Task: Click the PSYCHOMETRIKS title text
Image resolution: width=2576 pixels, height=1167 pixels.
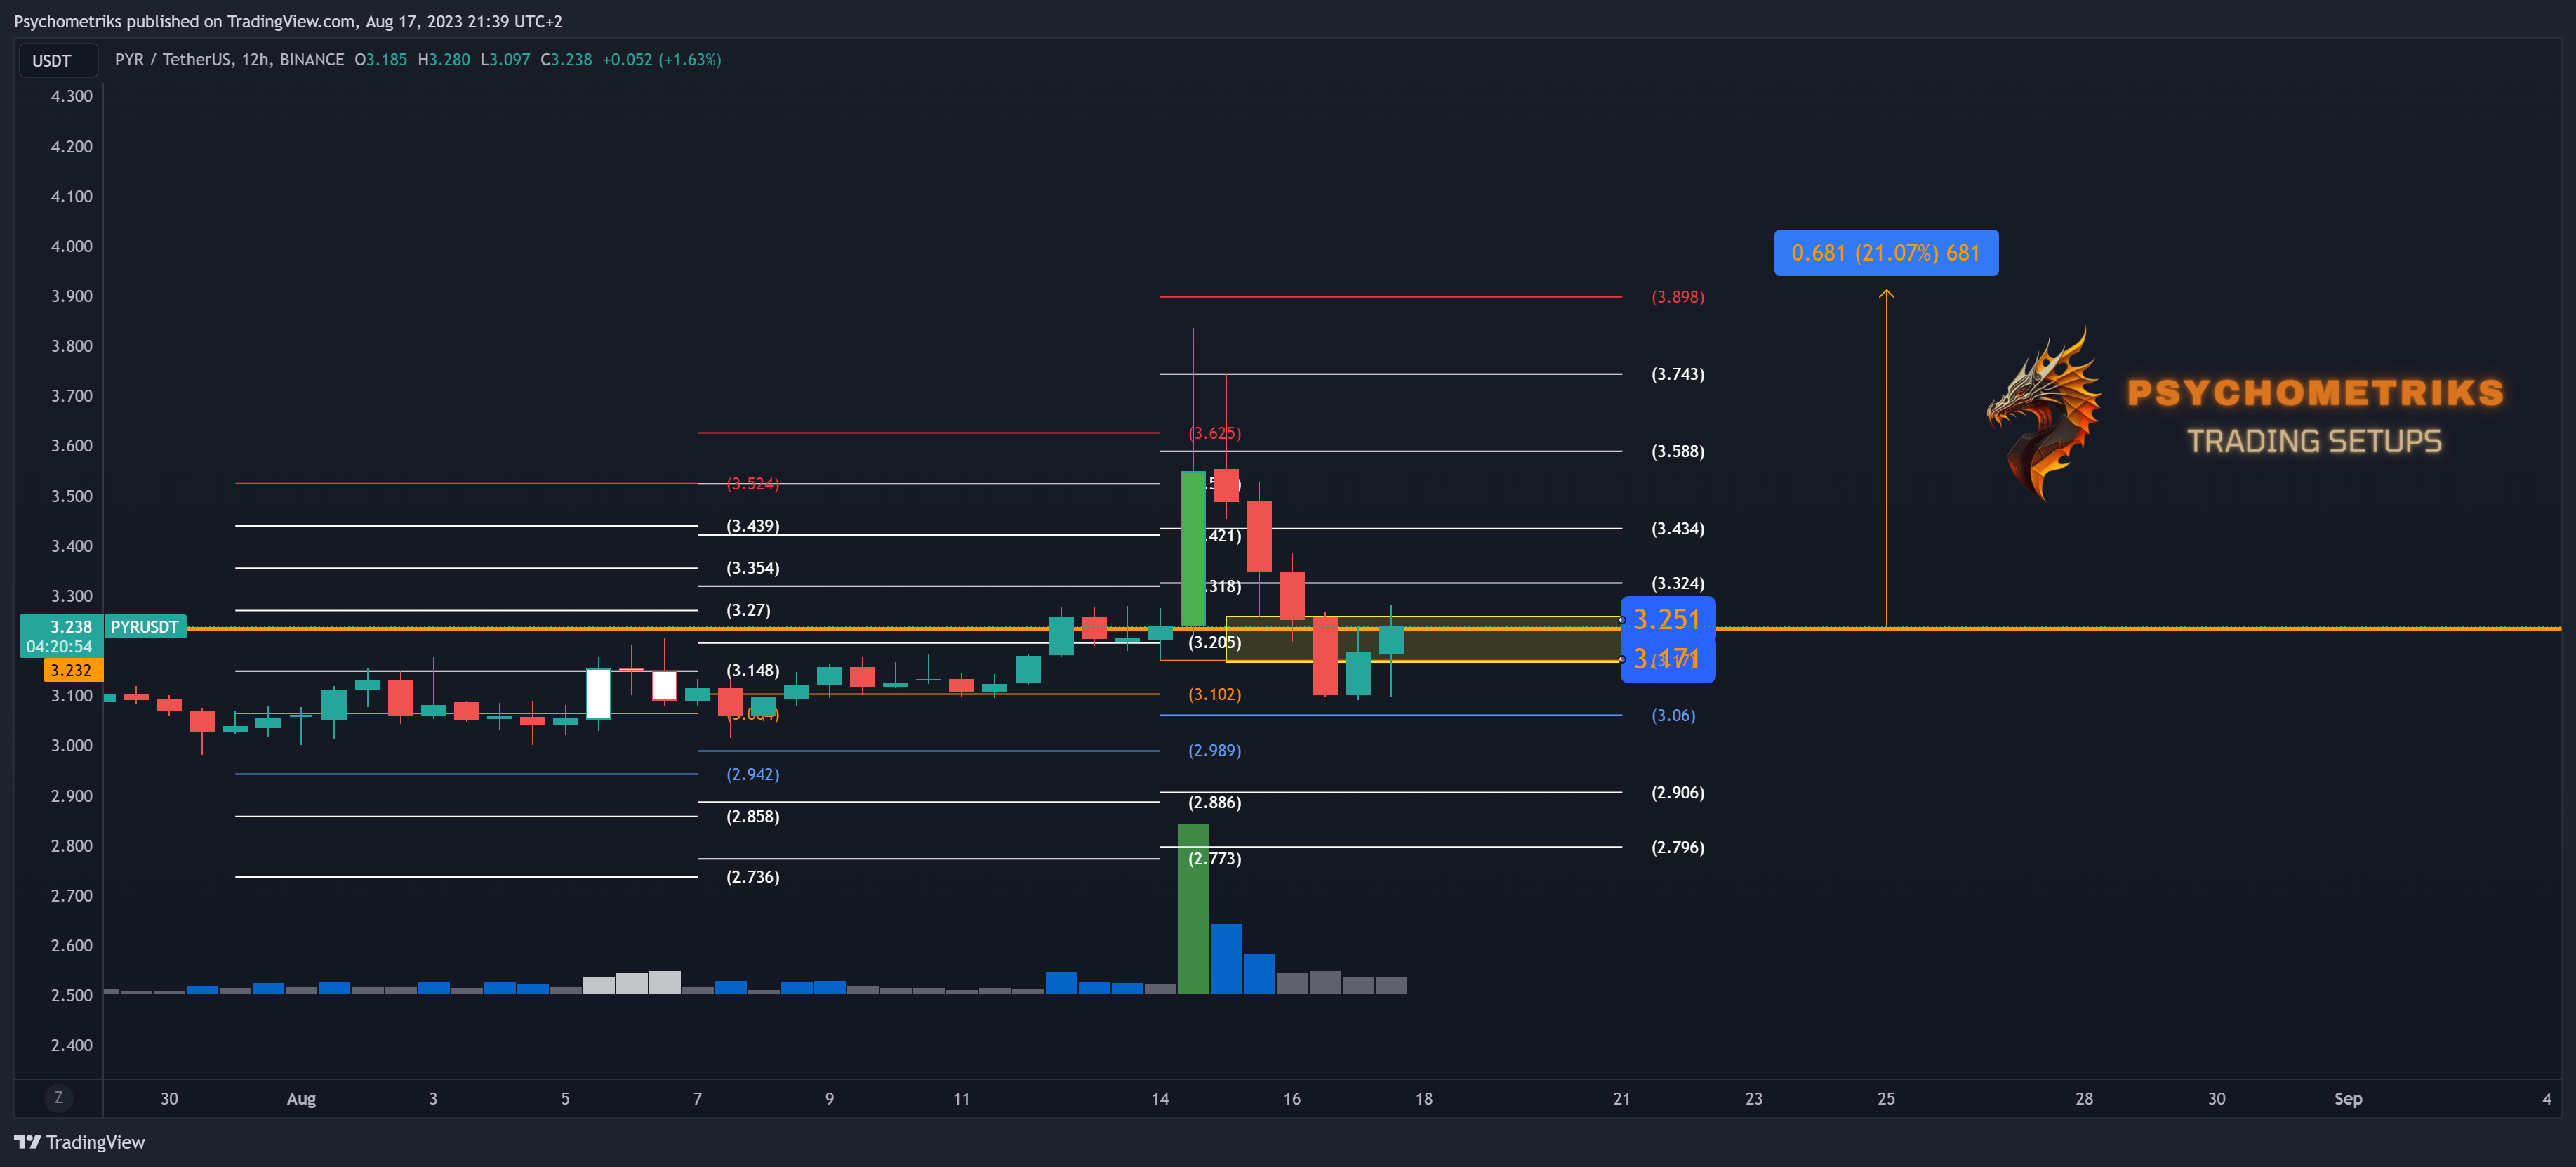Action: click(2315, 393)
